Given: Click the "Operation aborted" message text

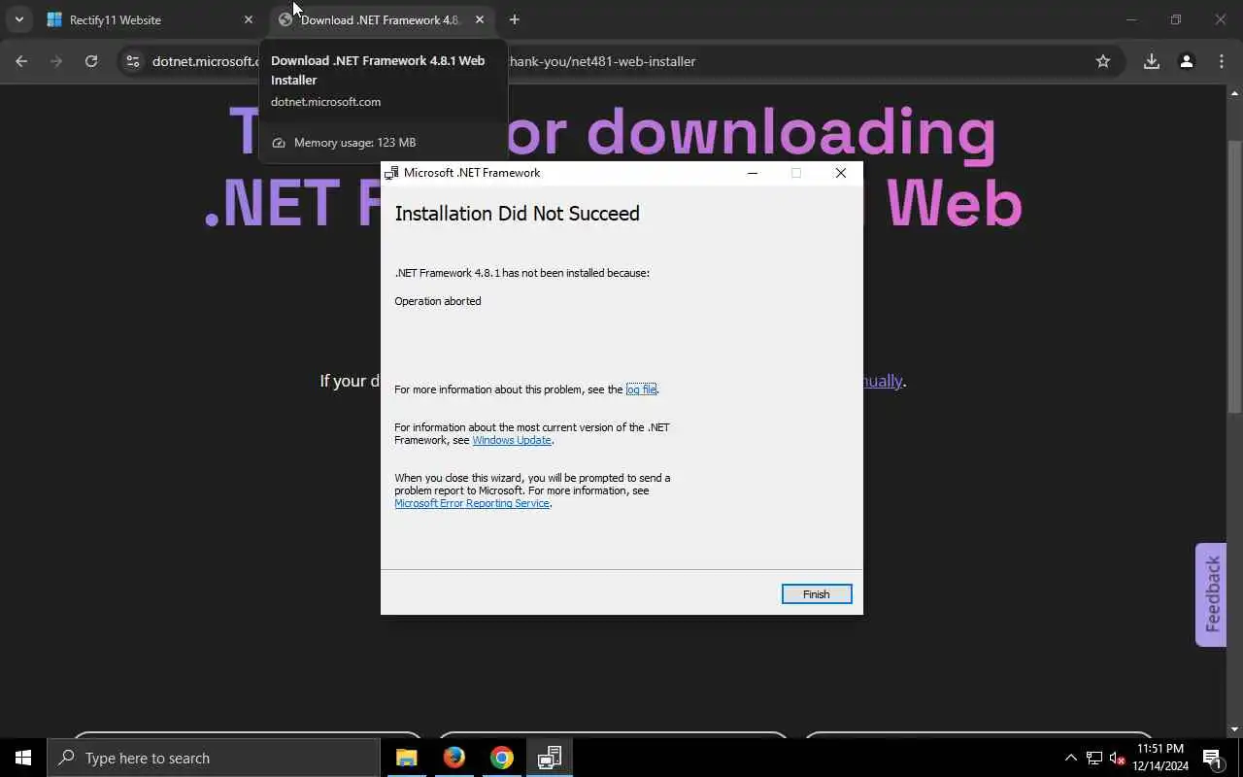Looking at the screenshot, I should 438,301.
